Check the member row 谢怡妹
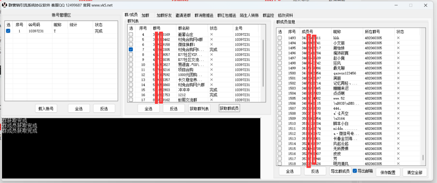 pos(280,48)
